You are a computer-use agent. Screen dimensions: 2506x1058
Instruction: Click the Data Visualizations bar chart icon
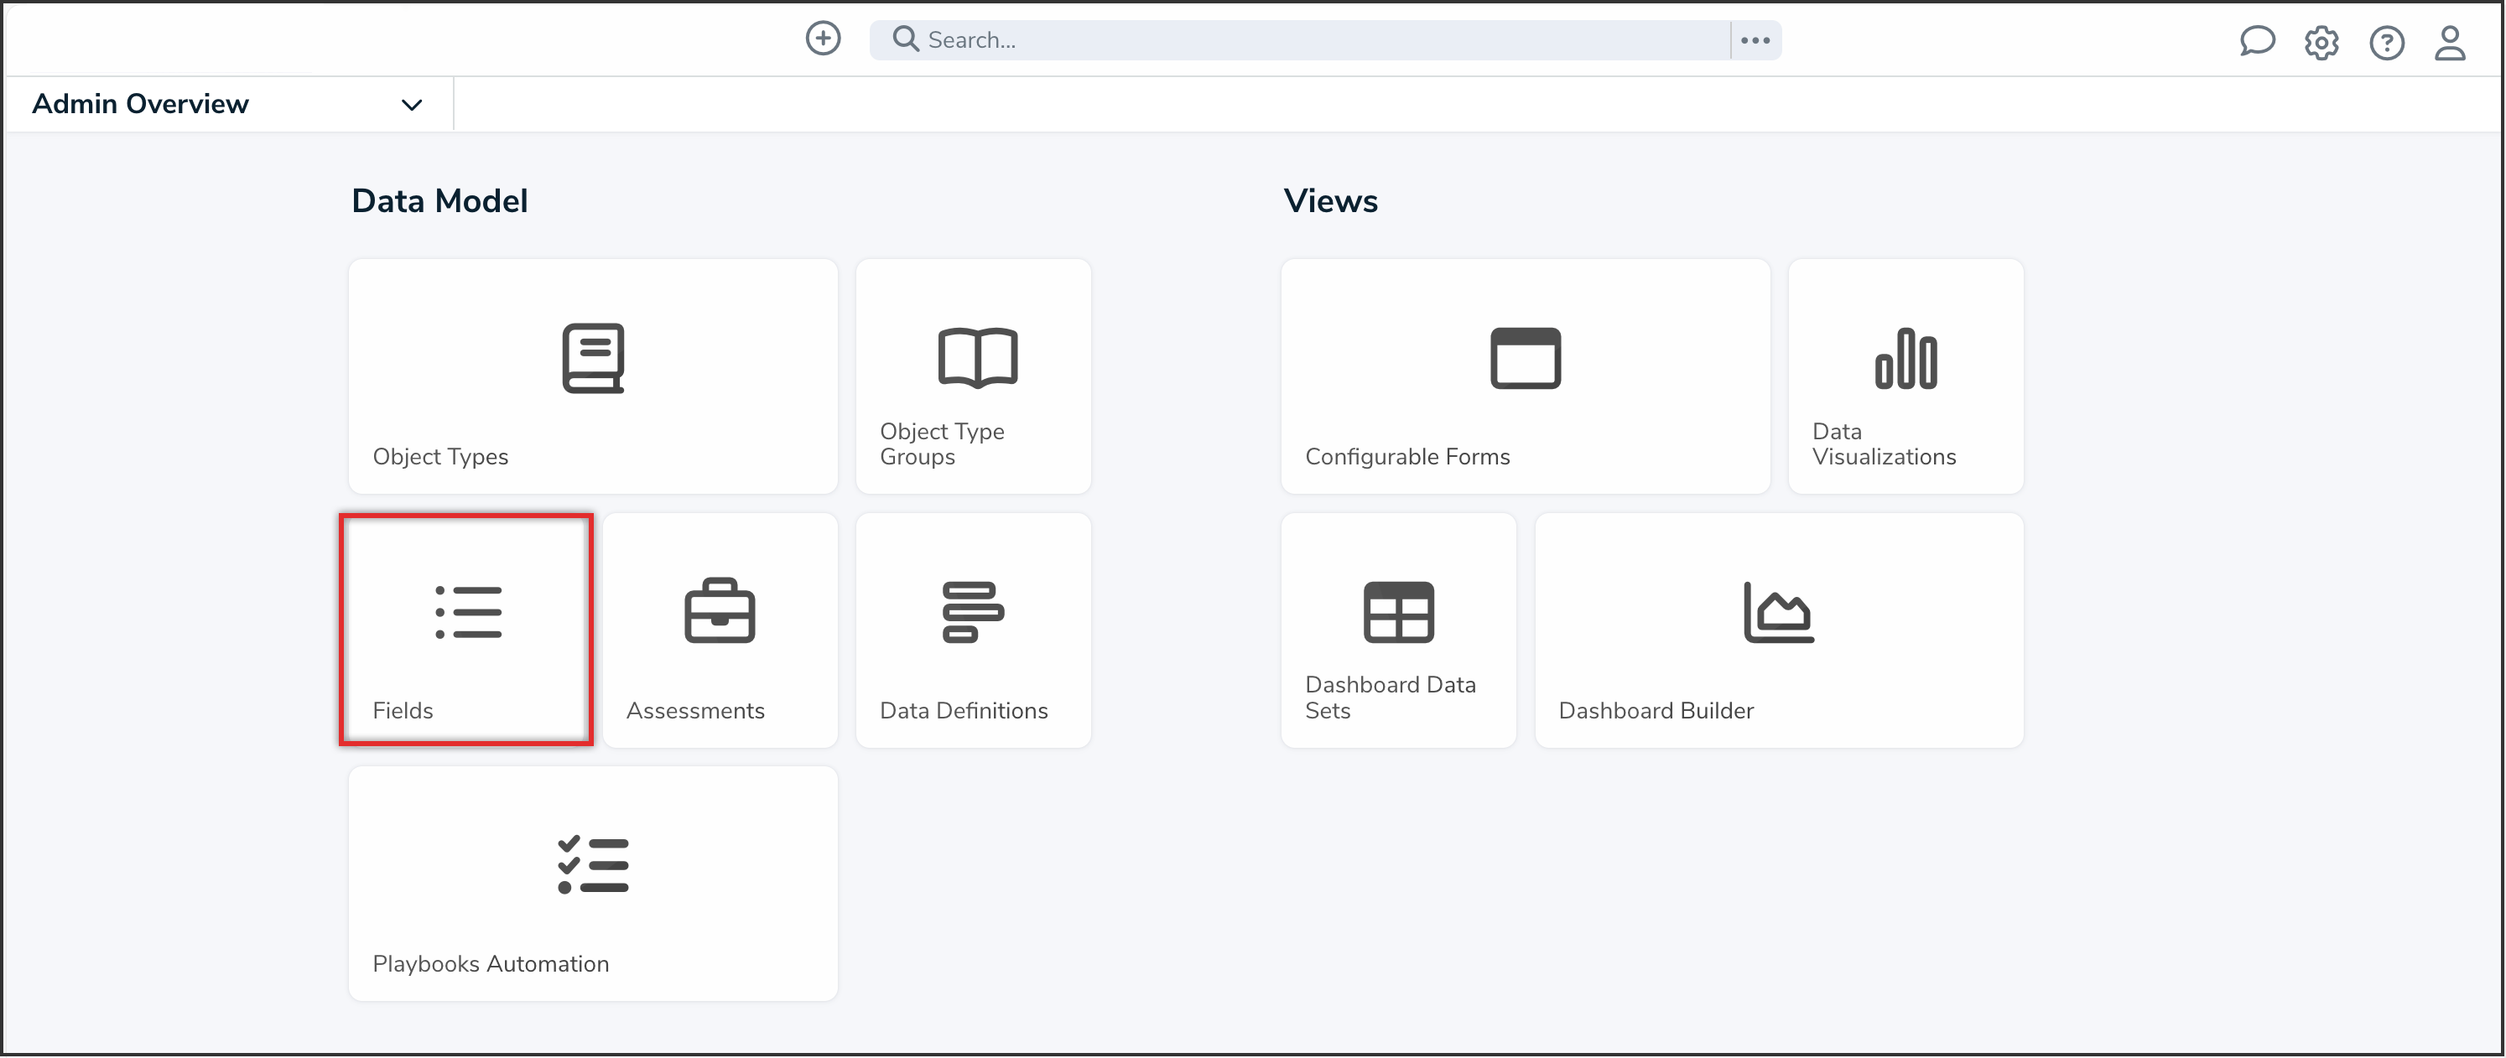[x=1905, y=358]
